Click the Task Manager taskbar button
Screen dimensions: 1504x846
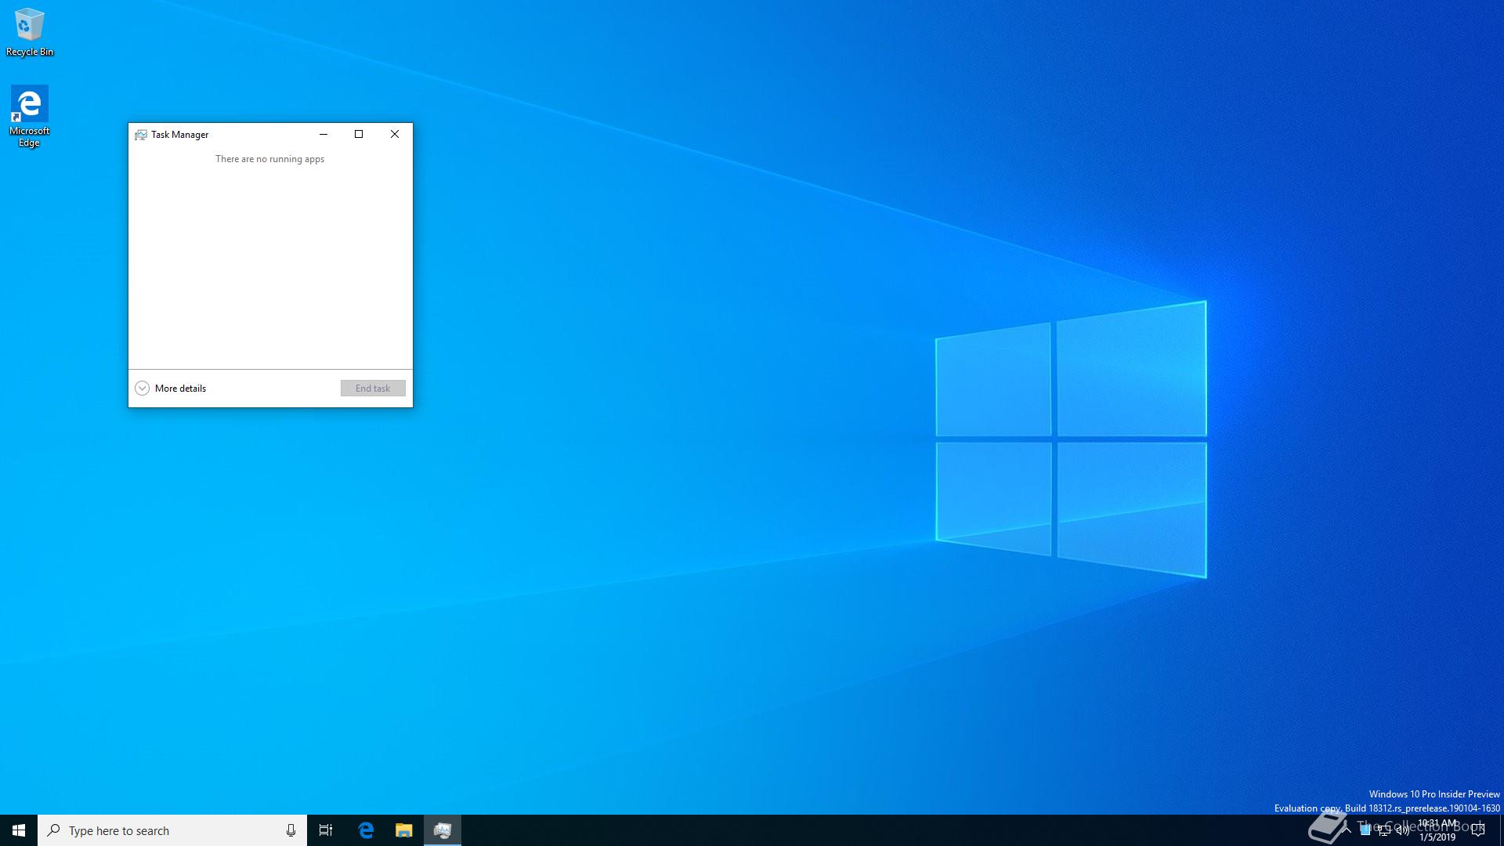point(443,830)
